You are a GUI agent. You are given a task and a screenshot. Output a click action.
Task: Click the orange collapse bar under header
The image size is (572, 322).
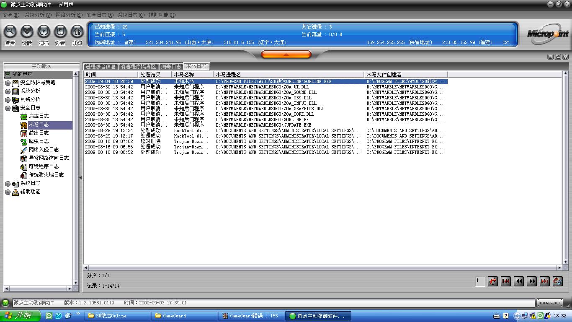(x=286, y=55)
